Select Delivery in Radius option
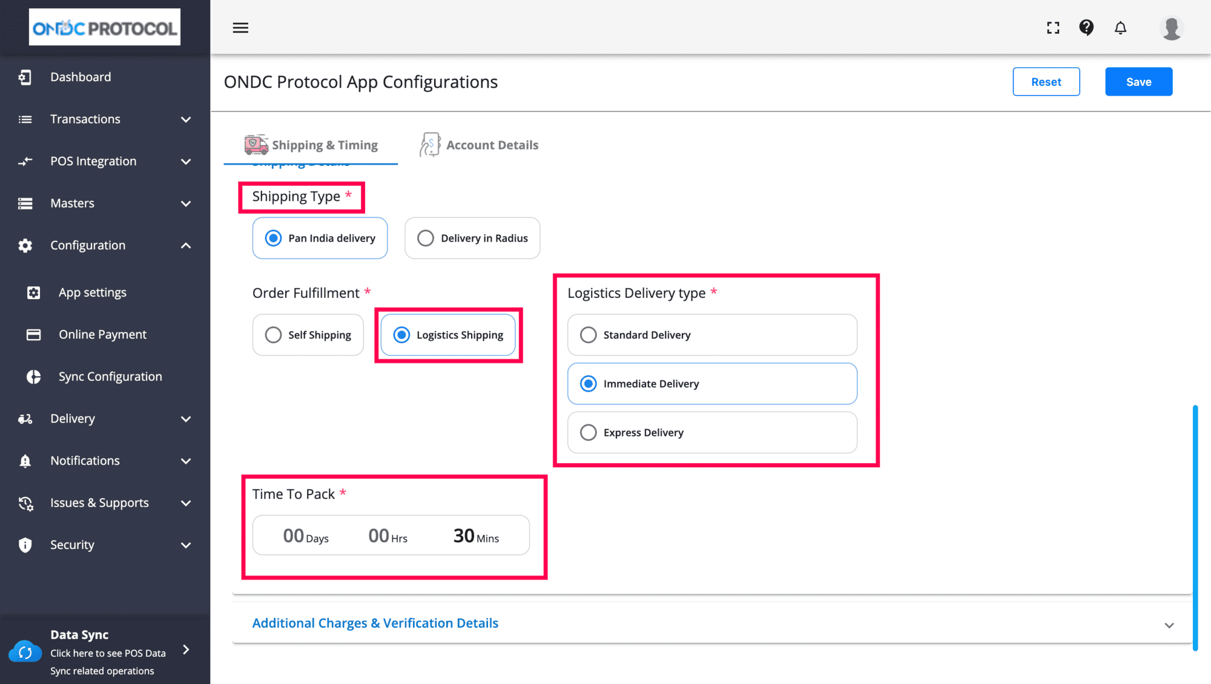Viewport: 1211px width, 684px height. (426, 238)
